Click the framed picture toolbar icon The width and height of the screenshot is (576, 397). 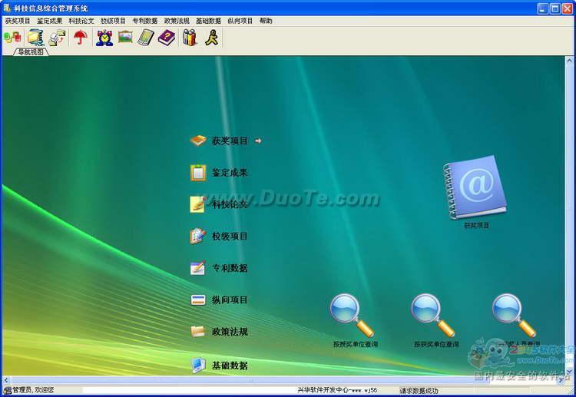[125, 37]
